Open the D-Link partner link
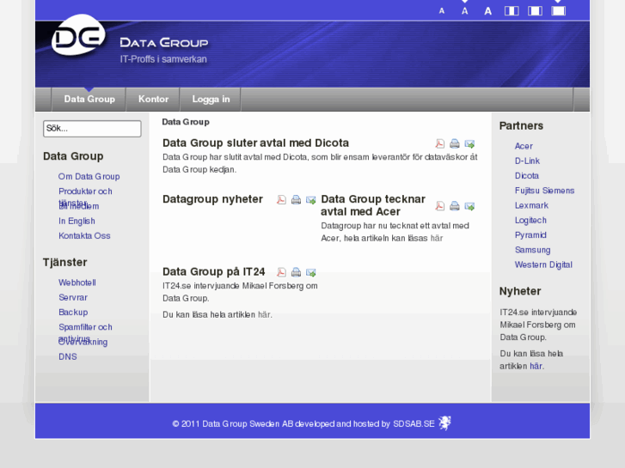Viewport: 625px width, 468px height. point(527,161)
